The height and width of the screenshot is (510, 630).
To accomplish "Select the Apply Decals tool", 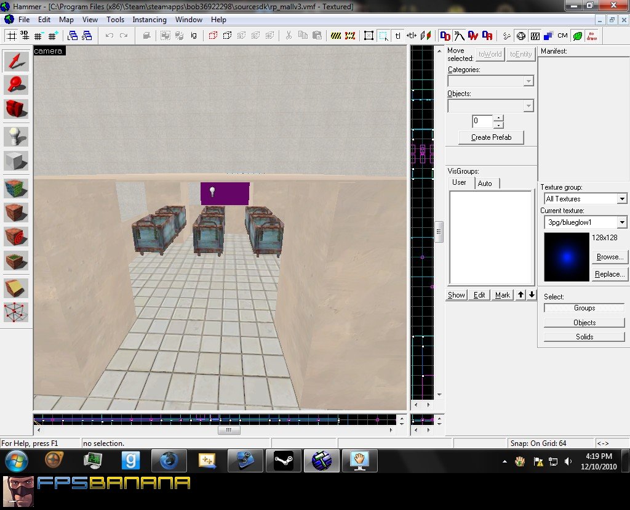I will pyautogui.click(x=16, y=237).
